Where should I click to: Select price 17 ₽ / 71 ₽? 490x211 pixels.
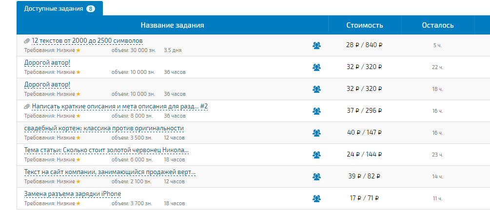point(364,198)
